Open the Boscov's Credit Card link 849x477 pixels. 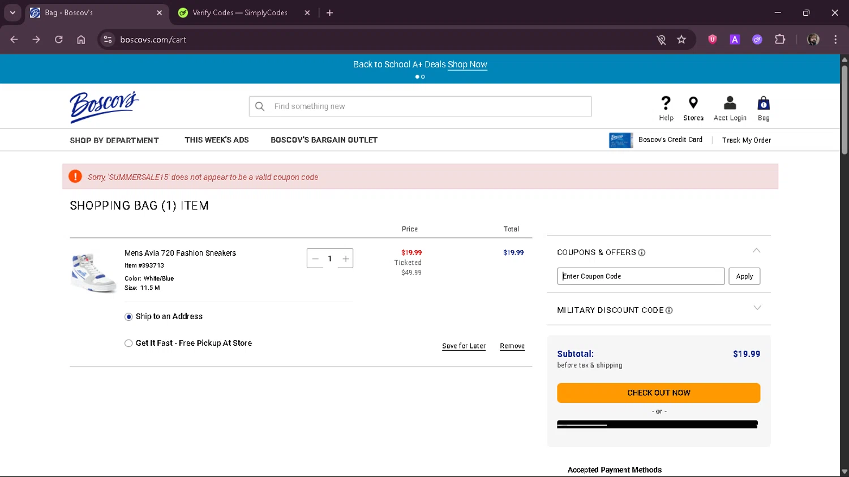coord(670,140)
